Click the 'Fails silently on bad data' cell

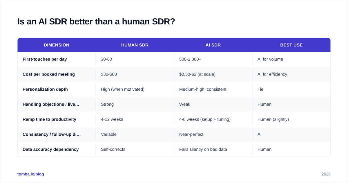tap(203, 149)
